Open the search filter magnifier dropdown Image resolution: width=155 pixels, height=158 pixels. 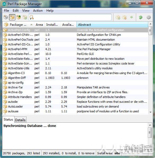tap(32, 17)
